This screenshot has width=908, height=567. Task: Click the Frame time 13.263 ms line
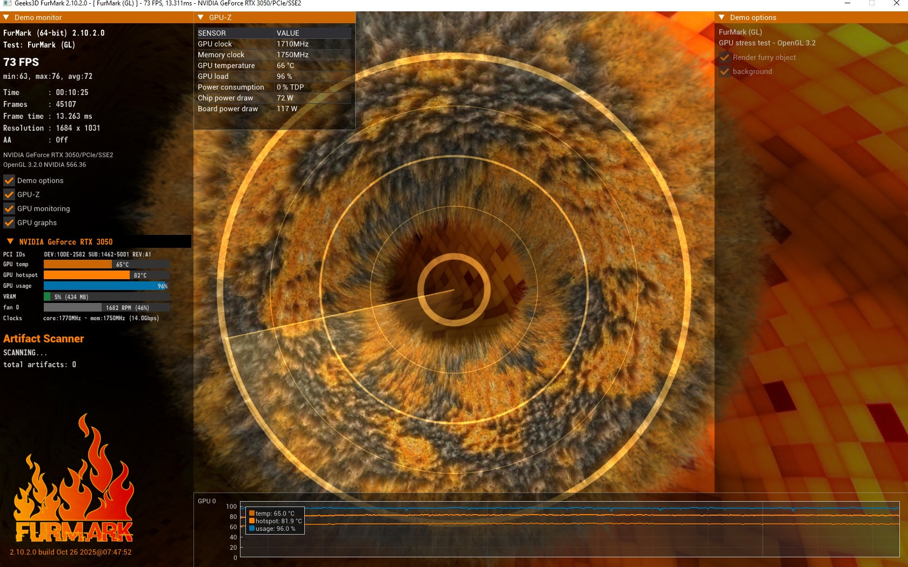click(x=48, y=116)
